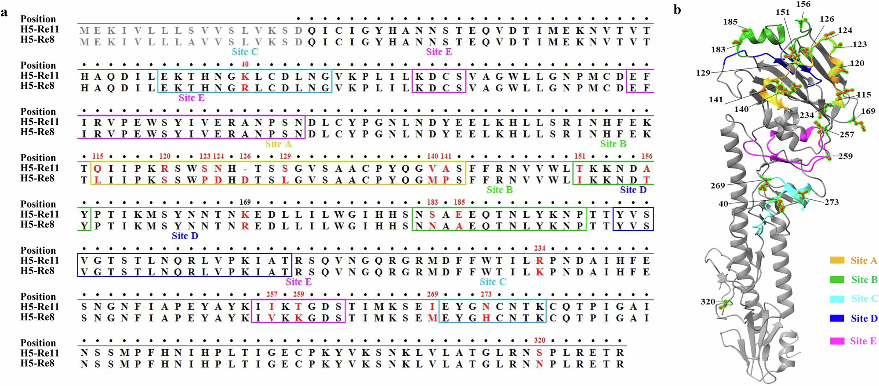
Task: Click residue label 185 on the 3D structure
Action: click(x=730, y=22)
